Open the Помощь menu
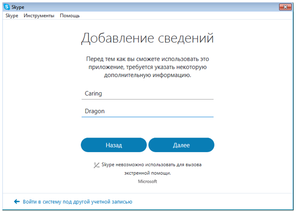Screen dimensions: 296x211 (x=70, y=16)
